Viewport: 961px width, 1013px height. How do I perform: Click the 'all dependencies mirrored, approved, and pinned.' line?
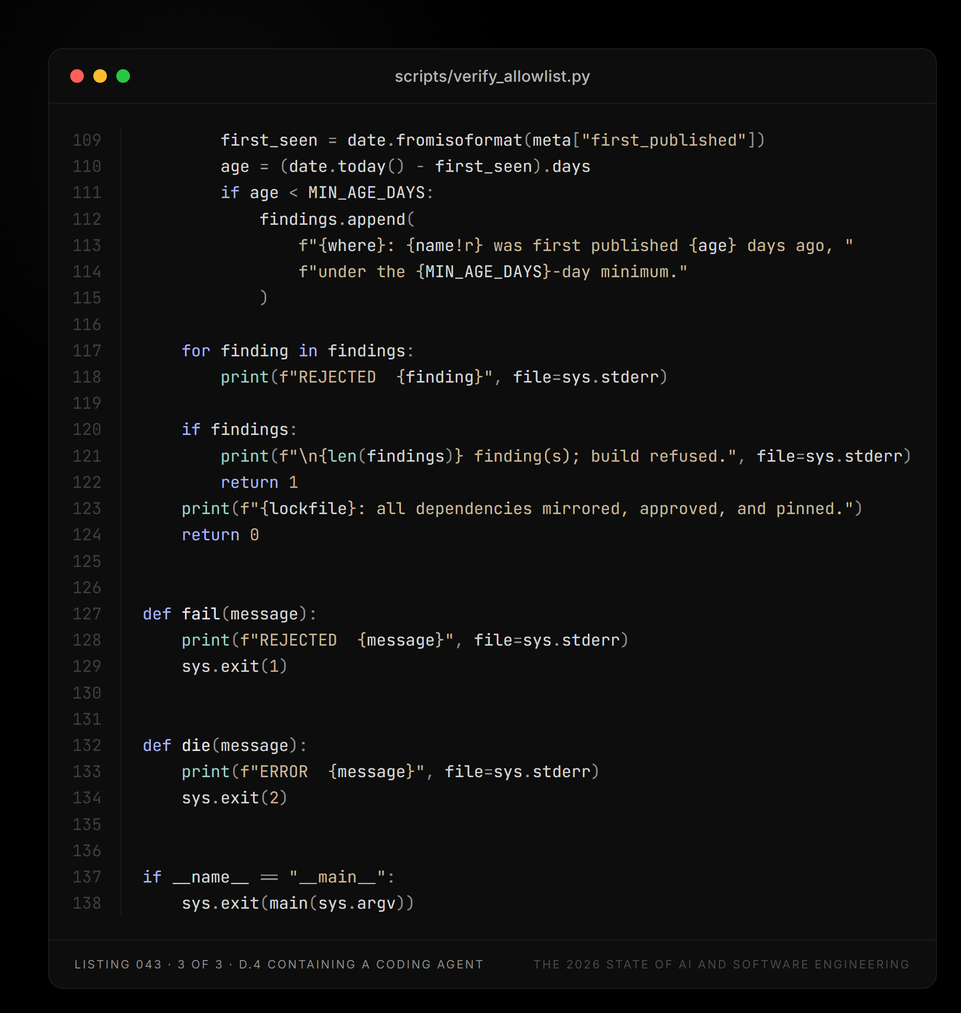point(522,508)
